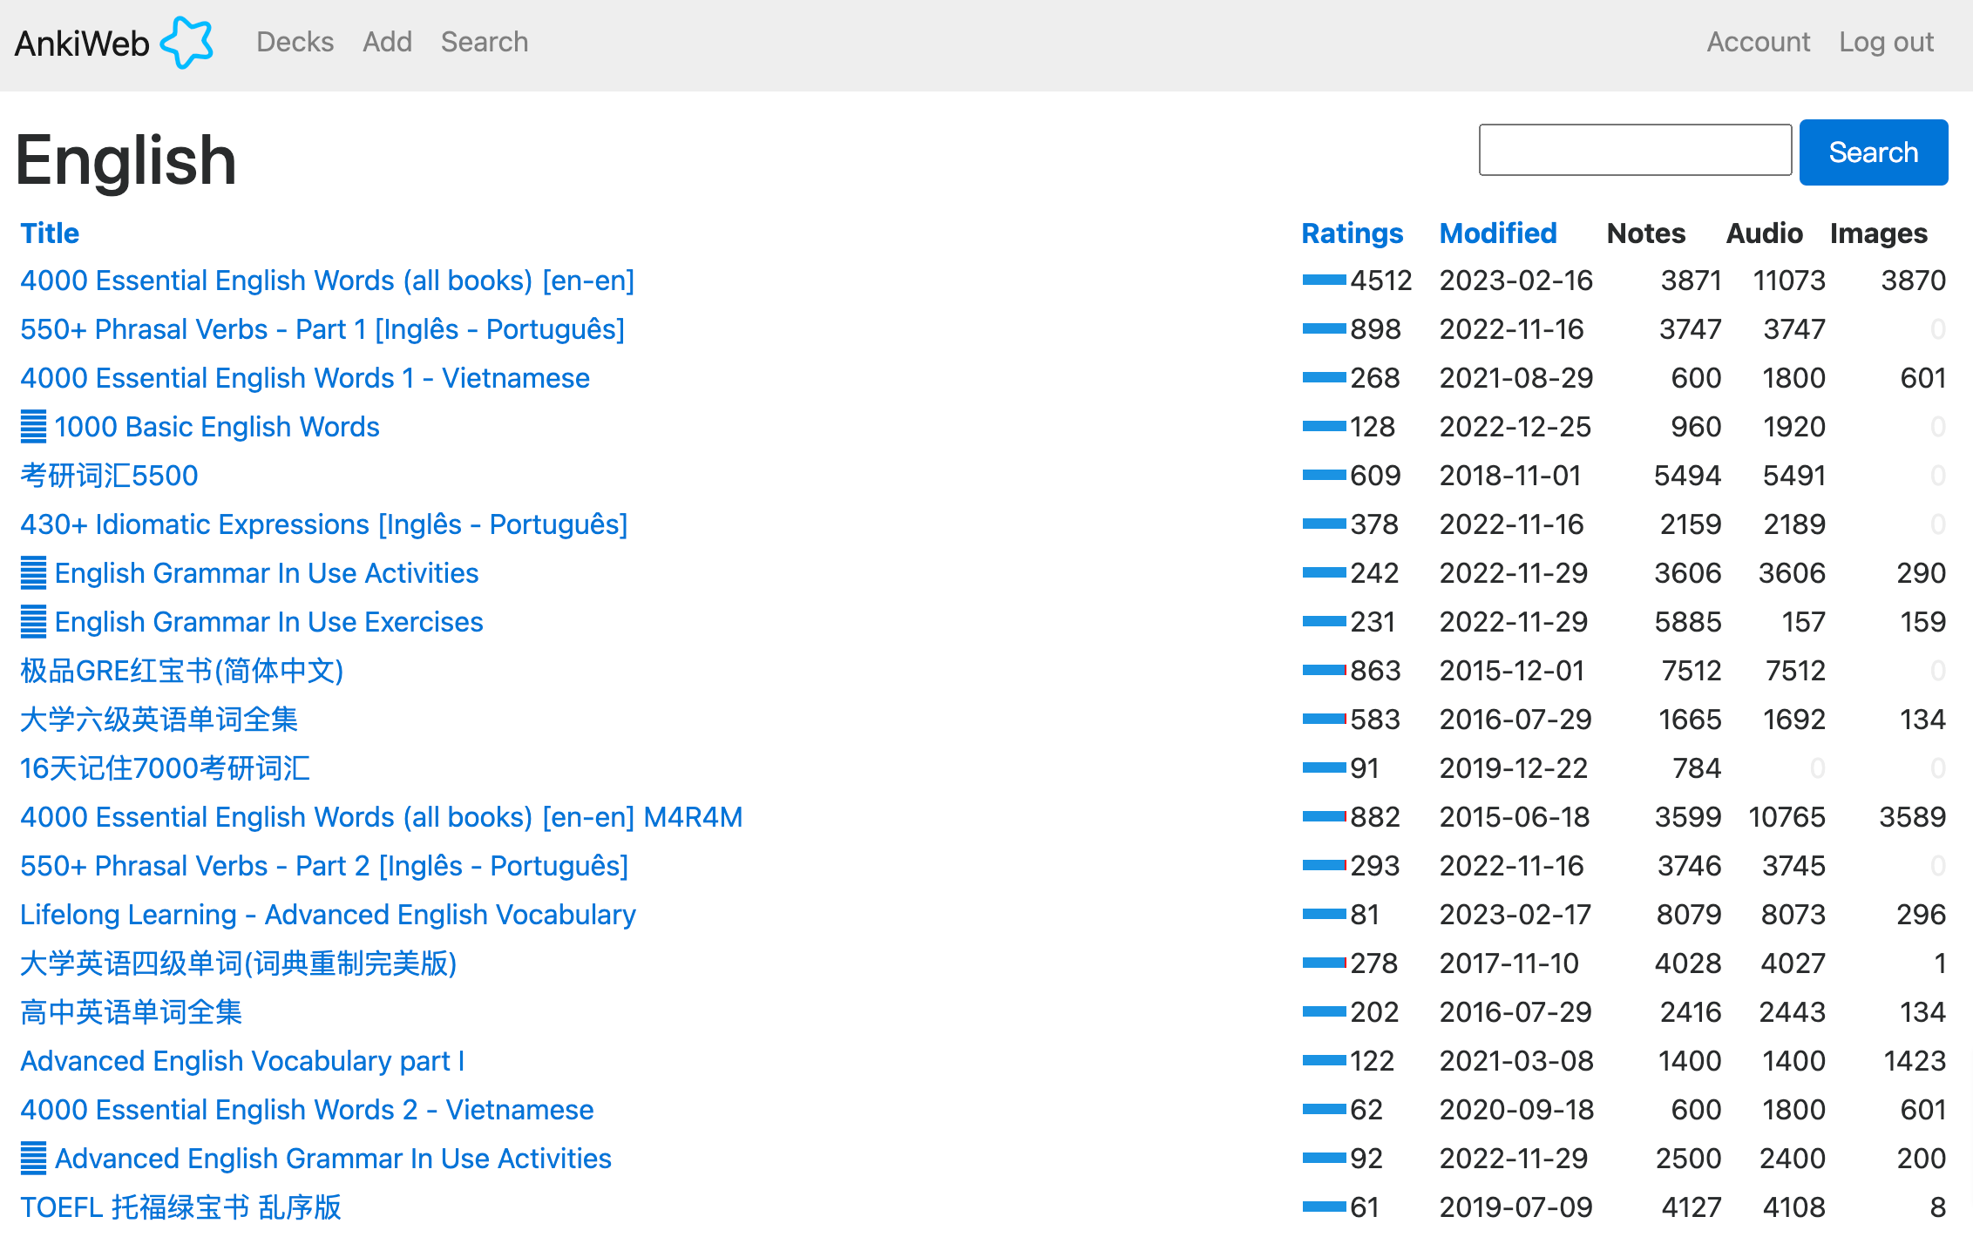Open English Grammar In Use Exercises deck

(268, 622)
